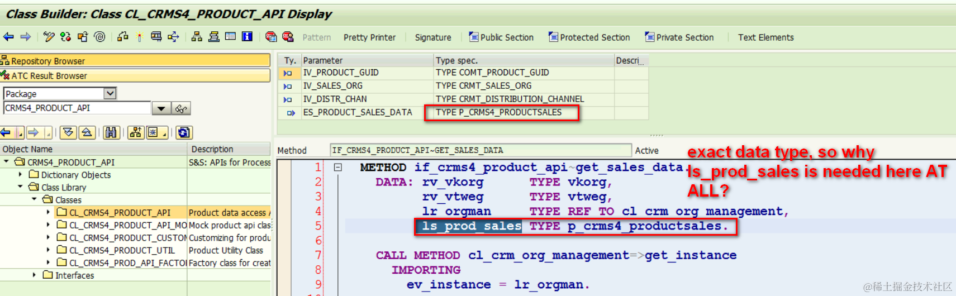Collapse the Classes tree node
The image size is (956, 296).
(x=34, y=199)
